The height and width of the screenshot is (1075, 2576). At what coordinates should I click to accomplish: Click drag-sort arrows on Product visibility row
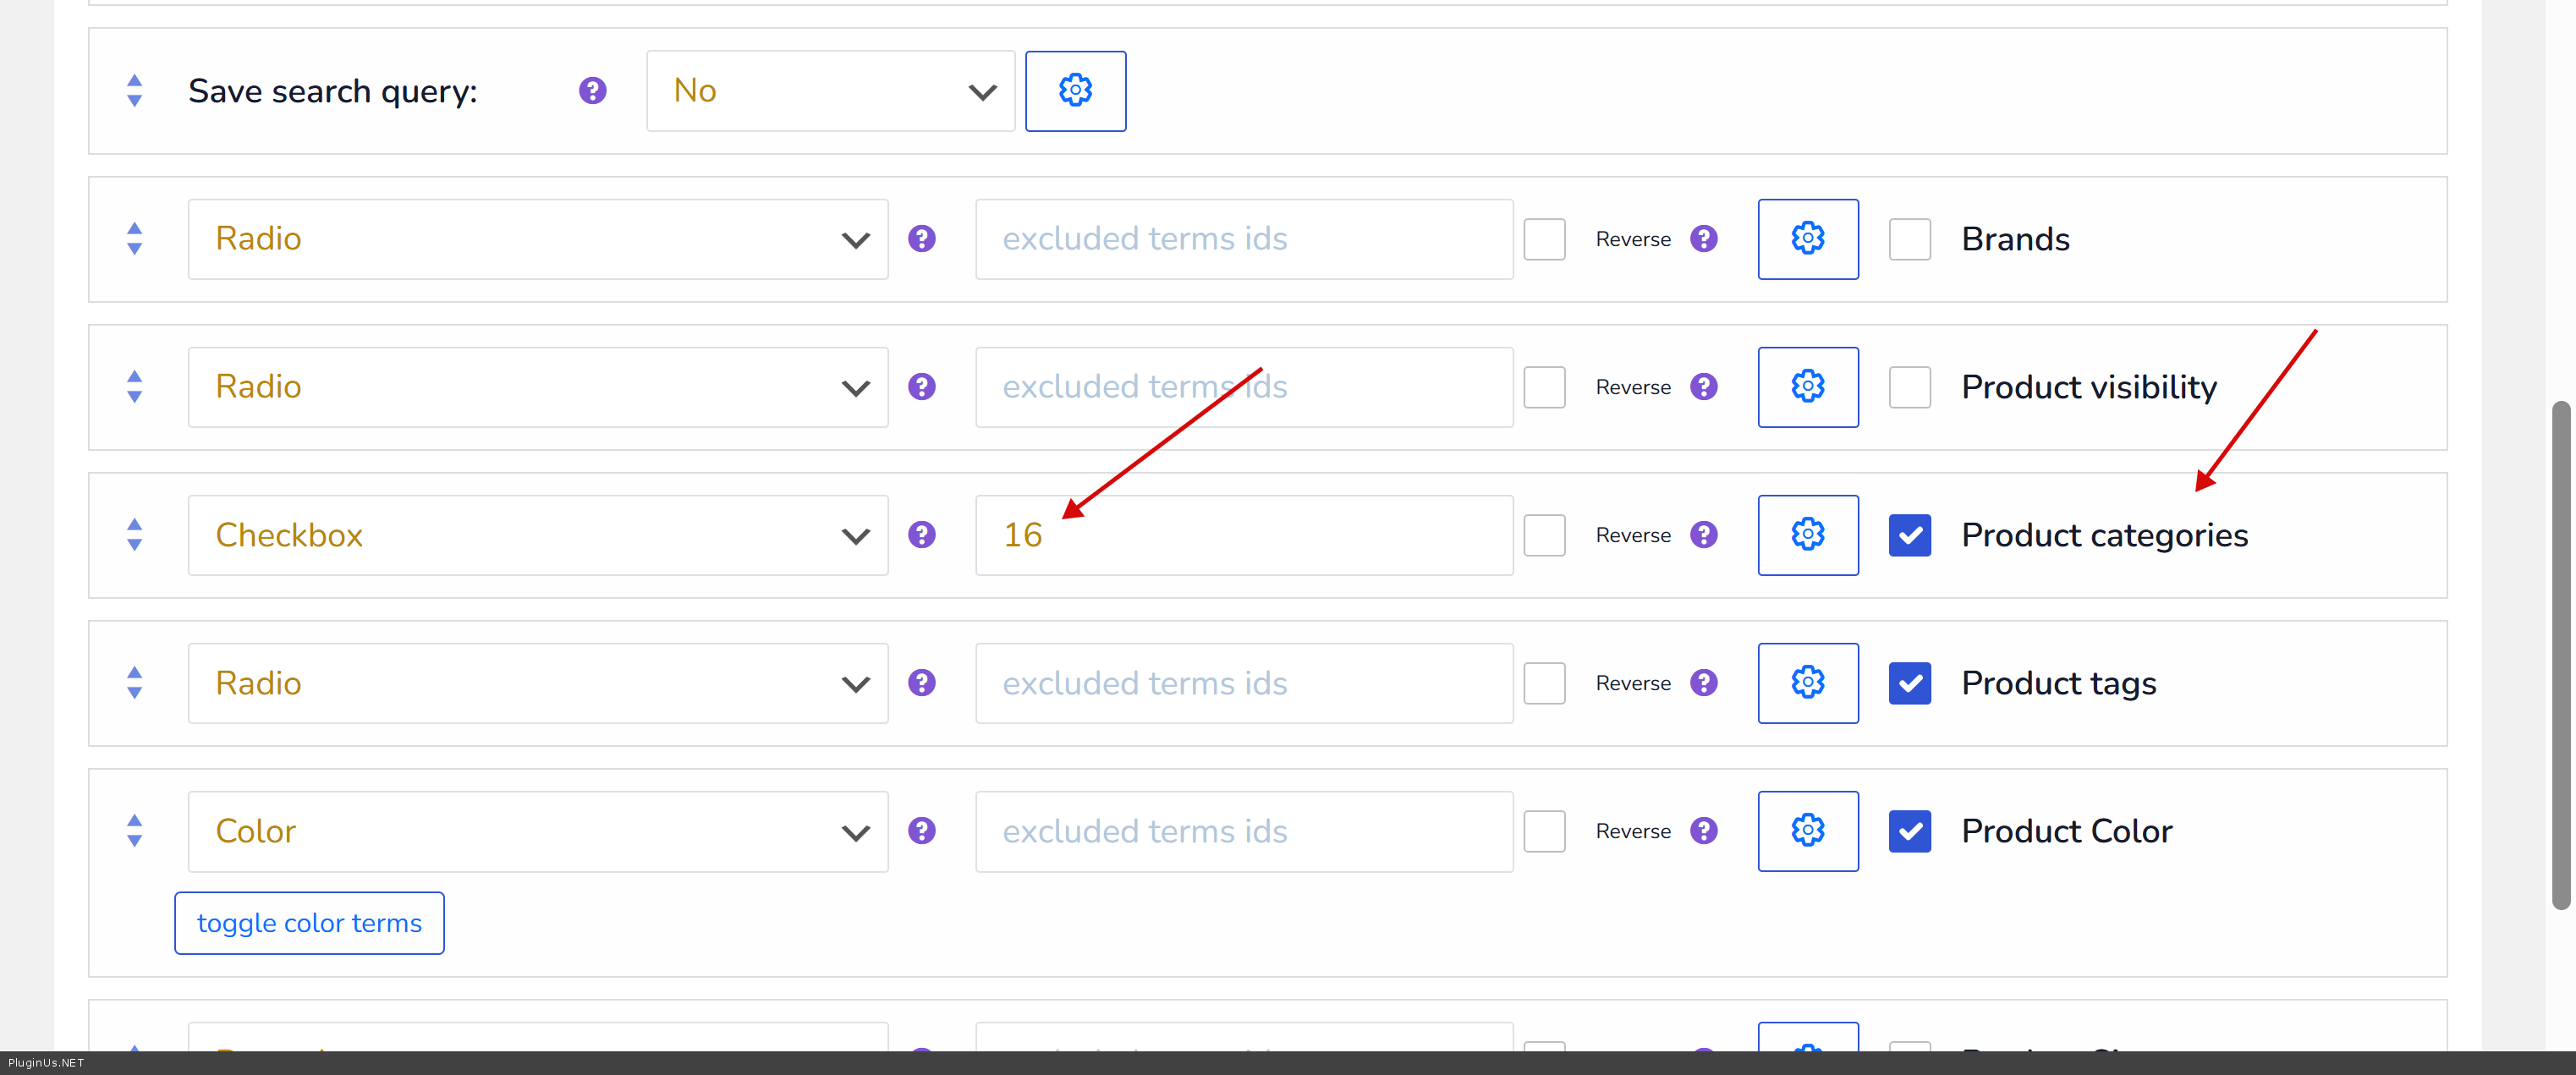coord(135,387)
